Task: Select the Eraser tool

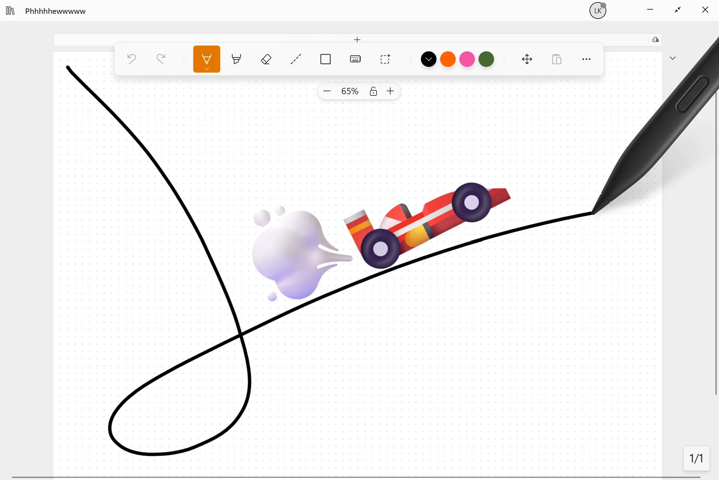Action: pos(266,59)
